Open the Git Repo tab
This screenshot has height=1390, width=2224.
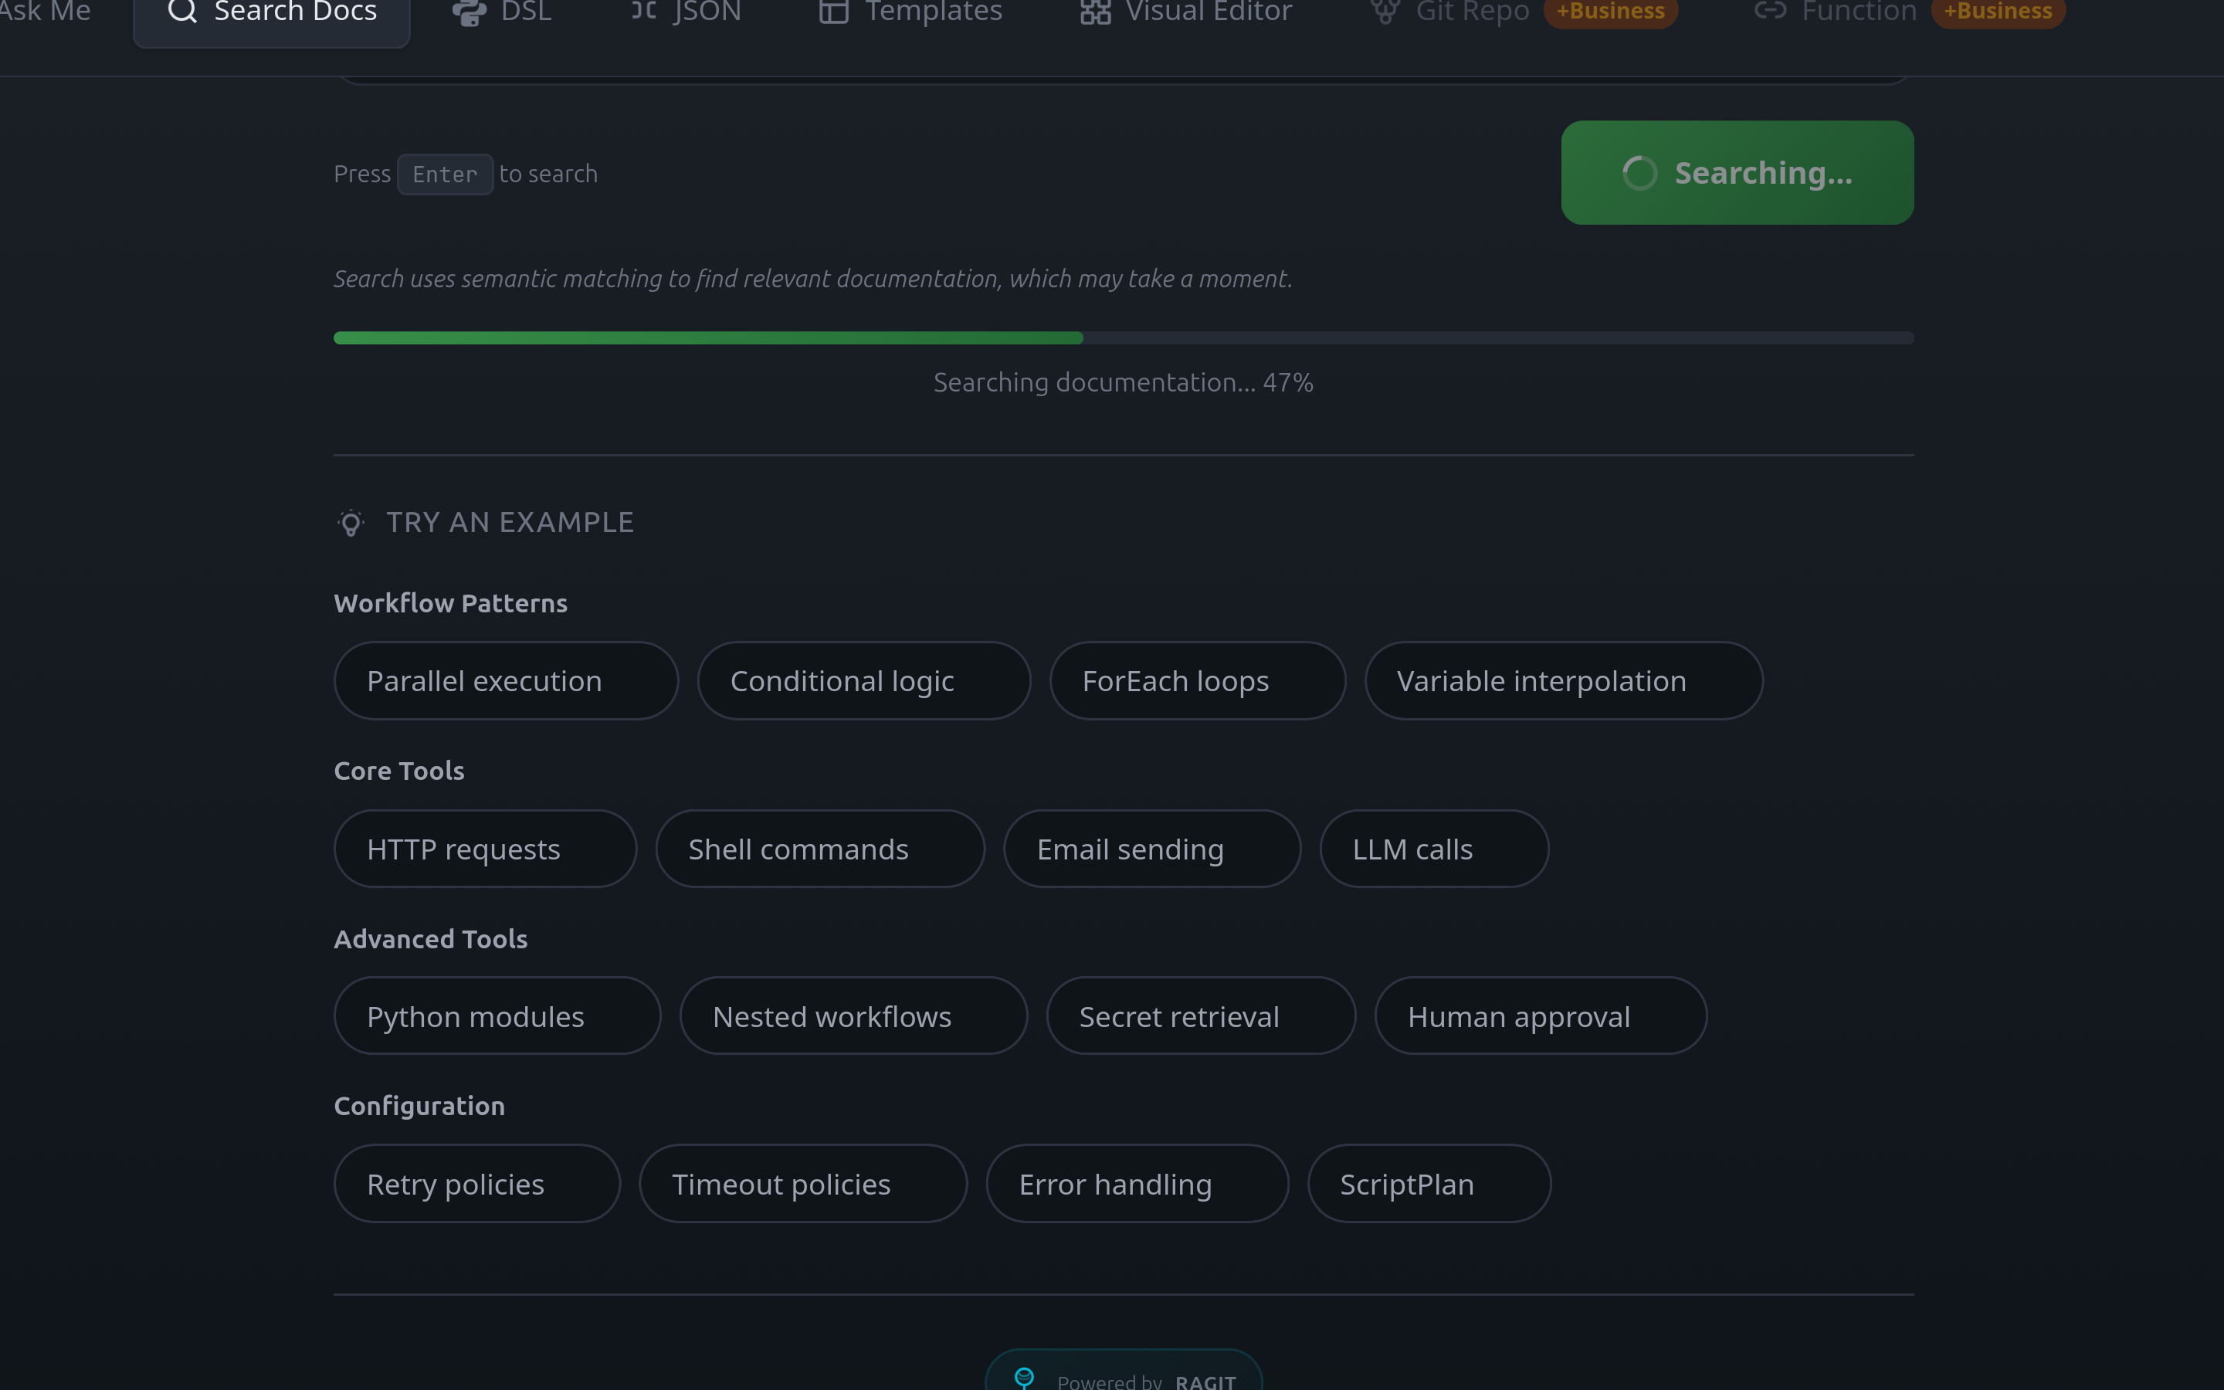[x=1471, y=12]
